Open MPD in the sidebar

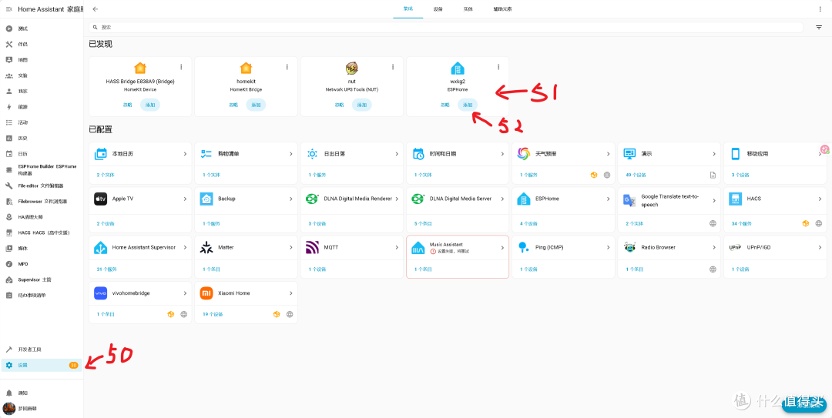pos(42,264)
